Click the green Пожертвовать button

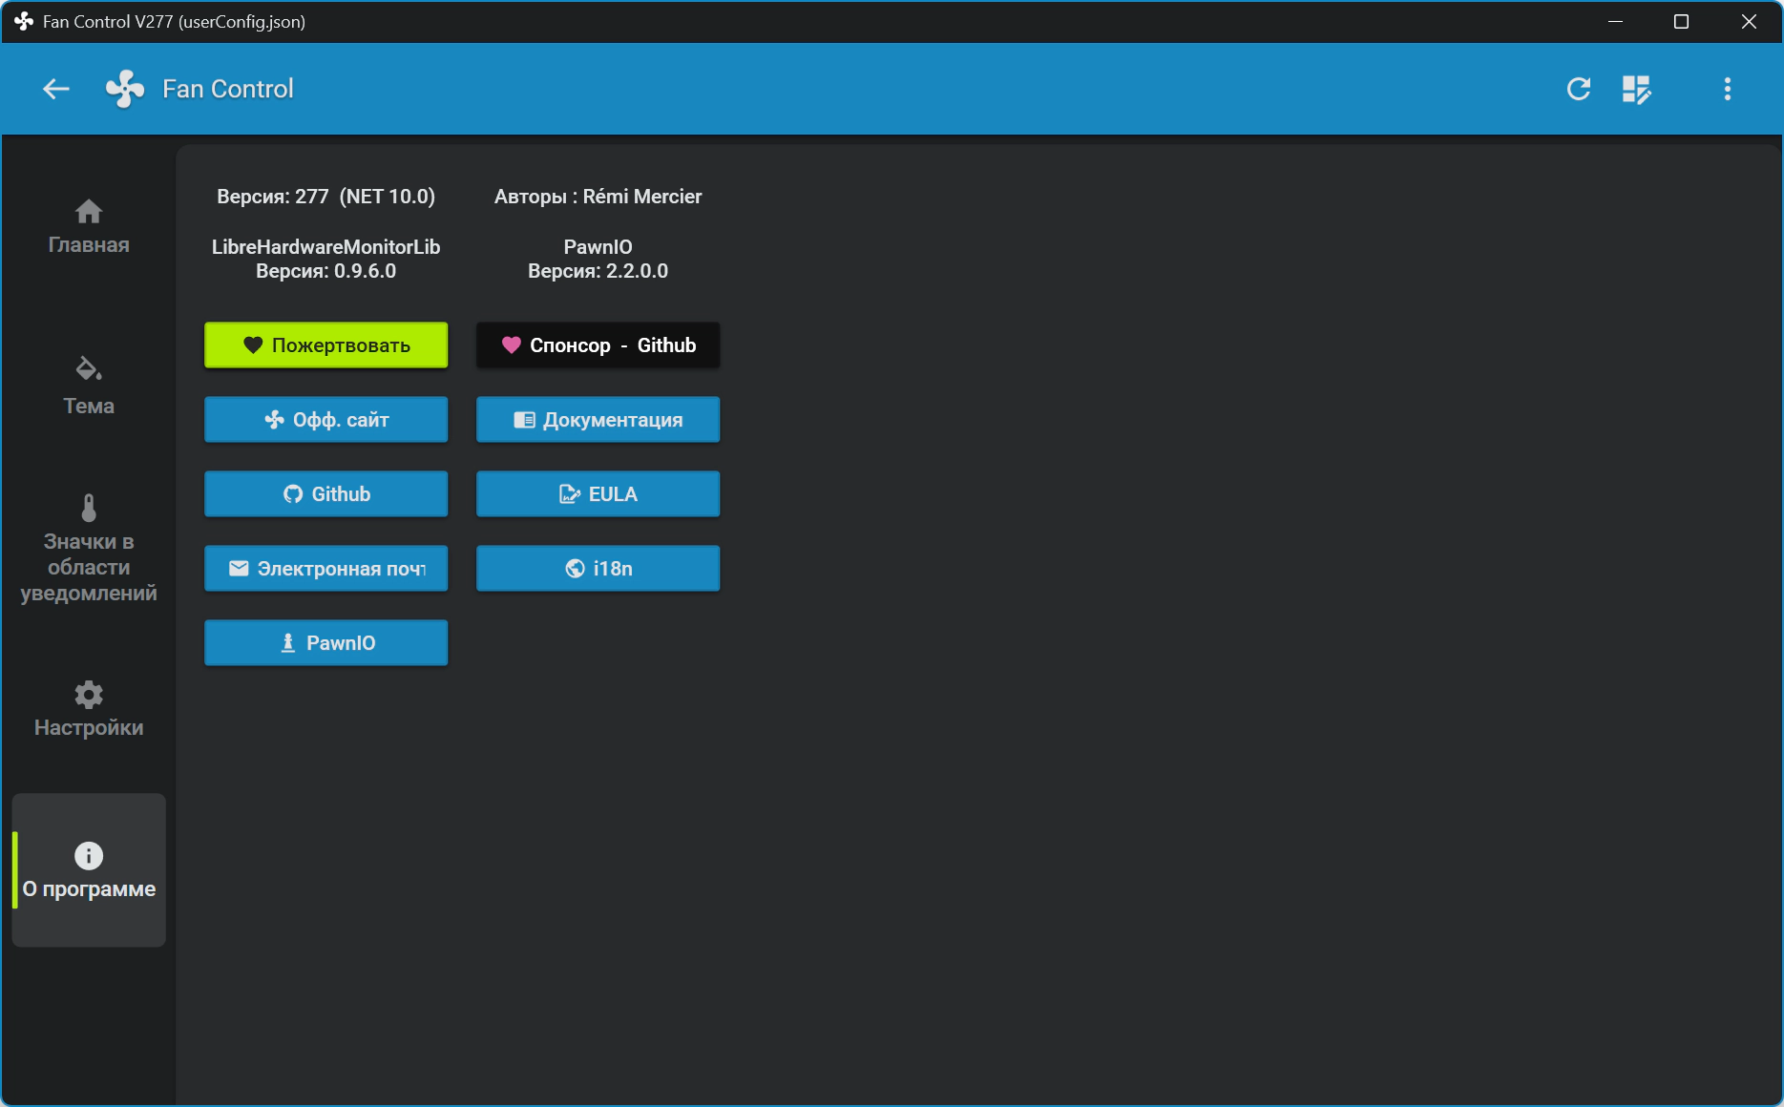pyautogui.click(x=325, y=345)
